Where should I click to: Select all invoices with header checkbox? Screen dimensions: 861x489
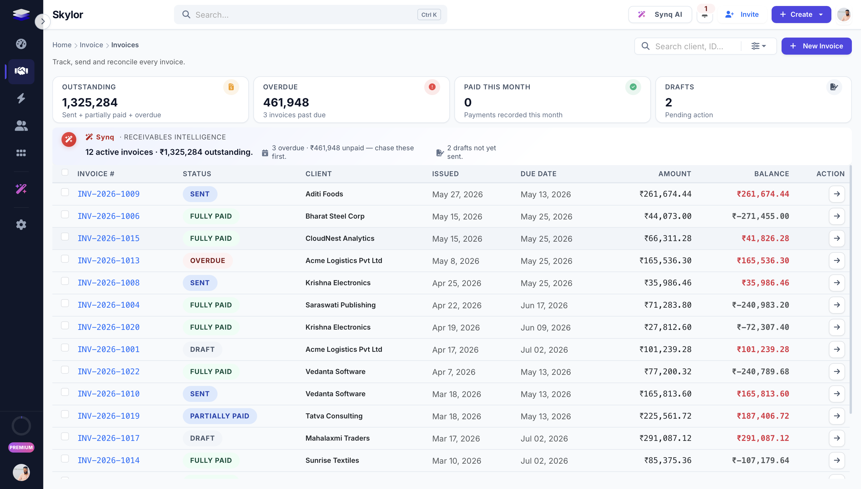[x=65, y=172]
